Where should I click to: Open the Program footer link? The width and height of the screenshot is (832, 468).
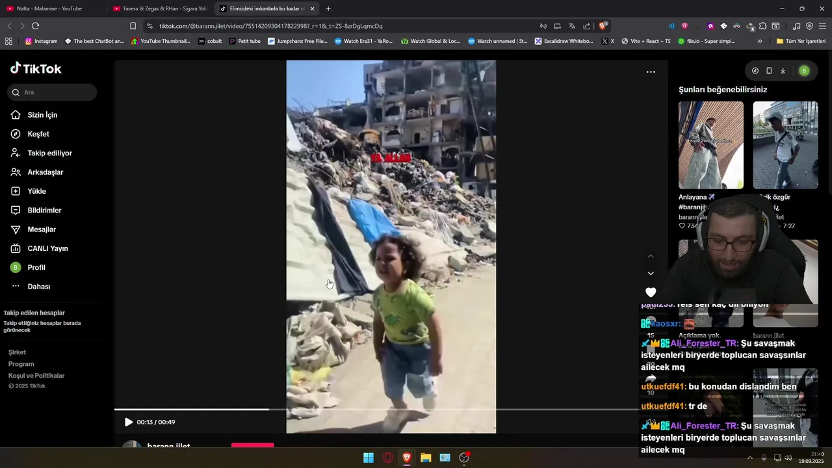tap(21, 364)
